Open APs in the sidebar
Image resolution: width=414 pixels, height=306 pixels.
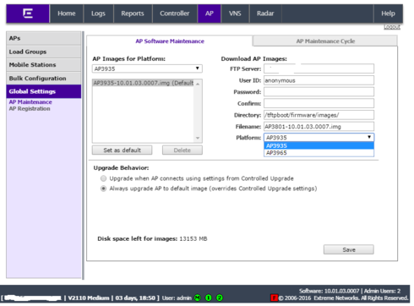coord(43,38)
